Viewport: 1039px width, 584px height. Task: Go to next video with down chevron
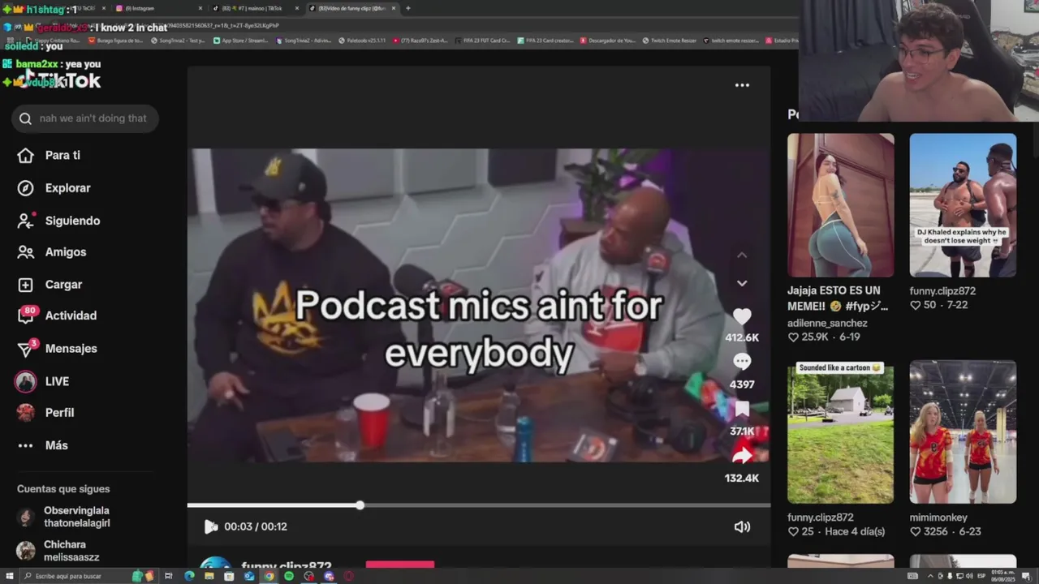(742, 283)
